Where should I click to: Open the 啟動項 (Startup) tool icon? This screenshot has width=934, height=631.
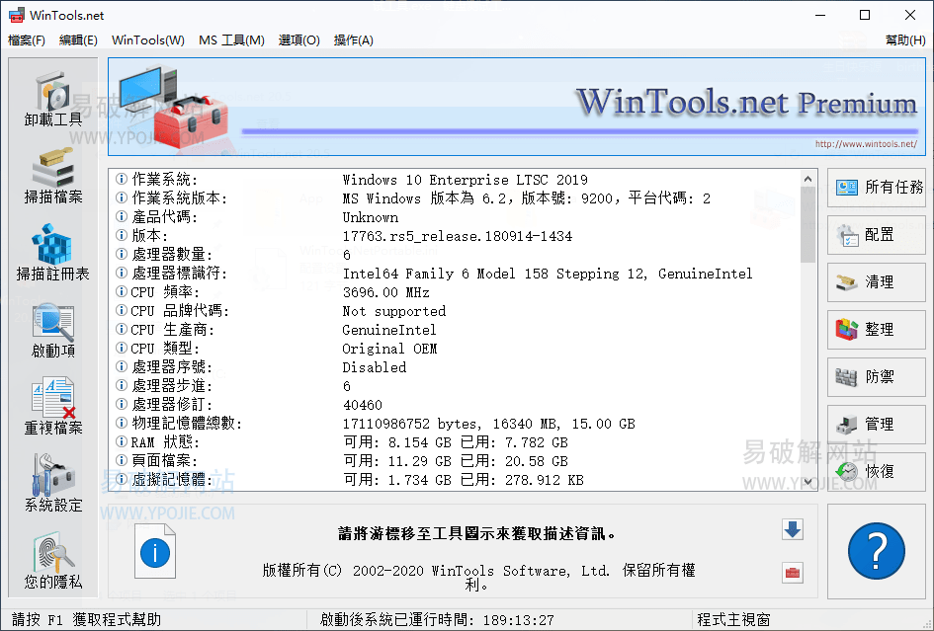click(x=51, y=326)
